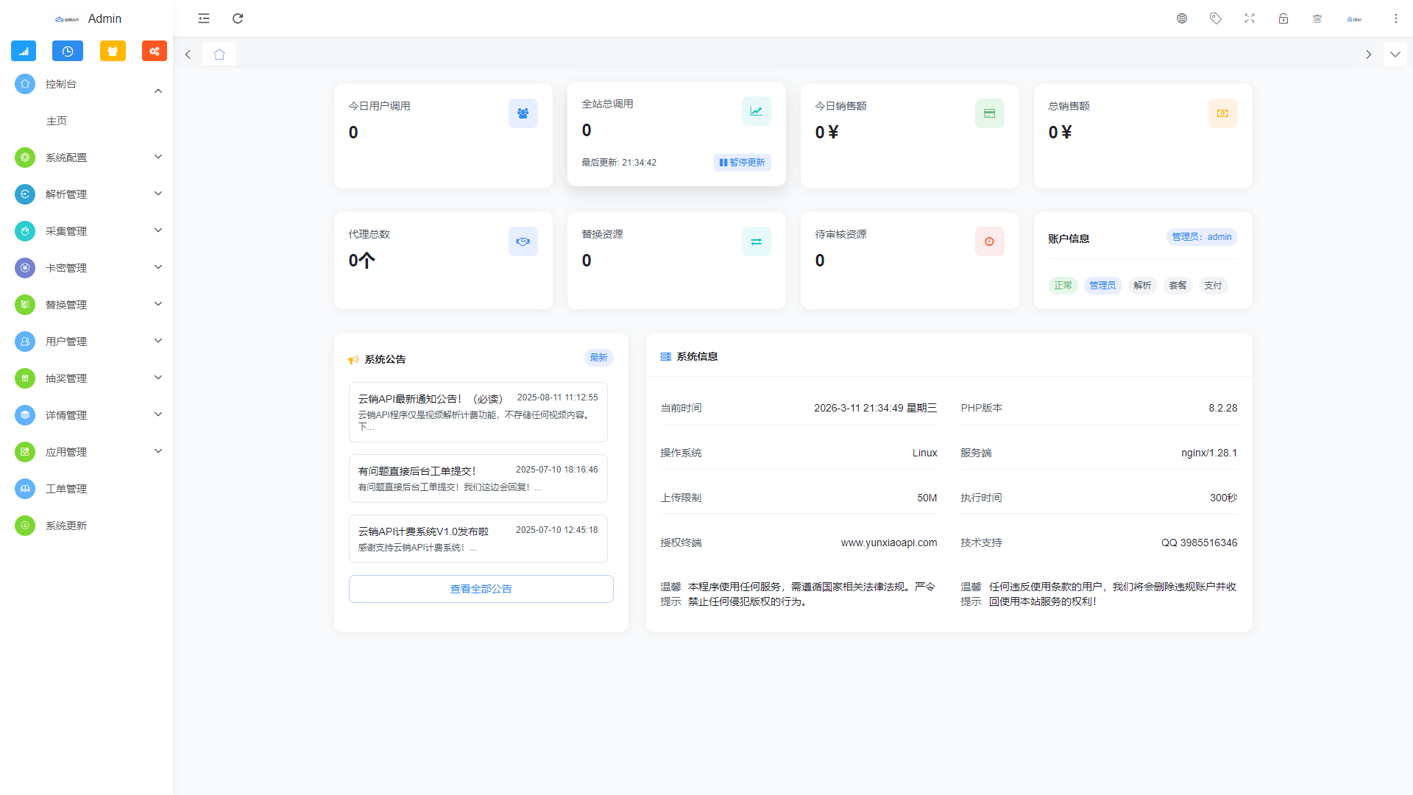The width and height of the screenshot is (1413, 795).
Task: Open 工单管理 in the sidebar
Action: click(66, 489)
